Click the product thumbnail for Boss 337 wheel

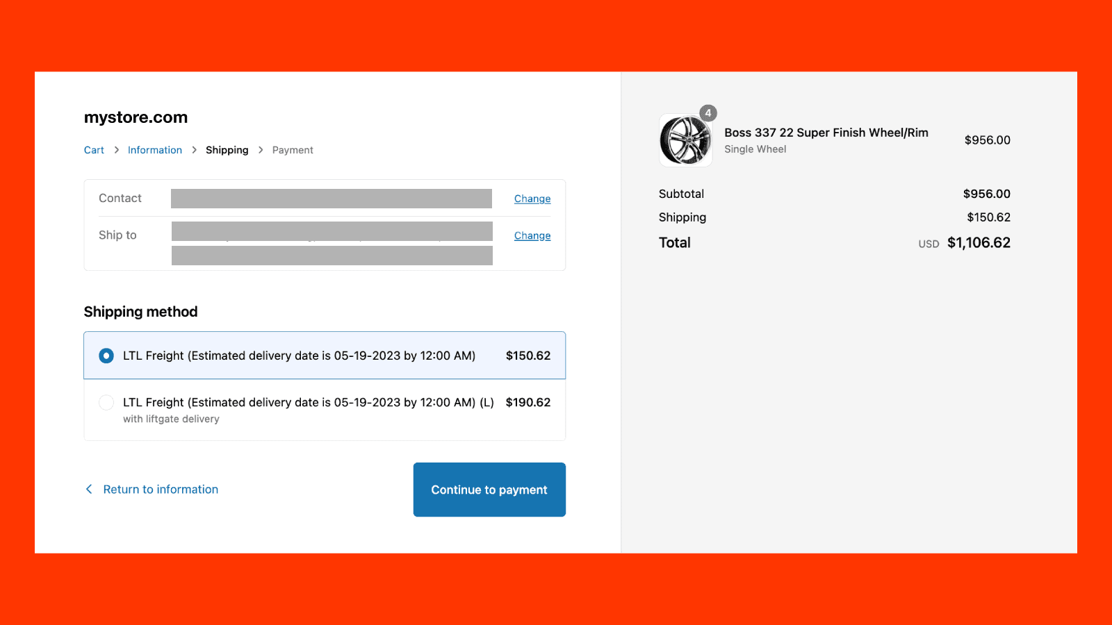click(x=685, y=140)
